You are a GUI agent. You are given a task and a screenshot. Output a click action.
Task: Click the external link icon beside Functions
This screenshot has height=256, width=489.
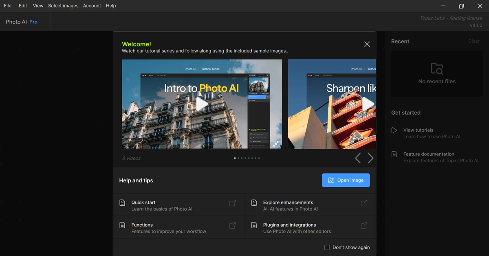pos(233,225)
